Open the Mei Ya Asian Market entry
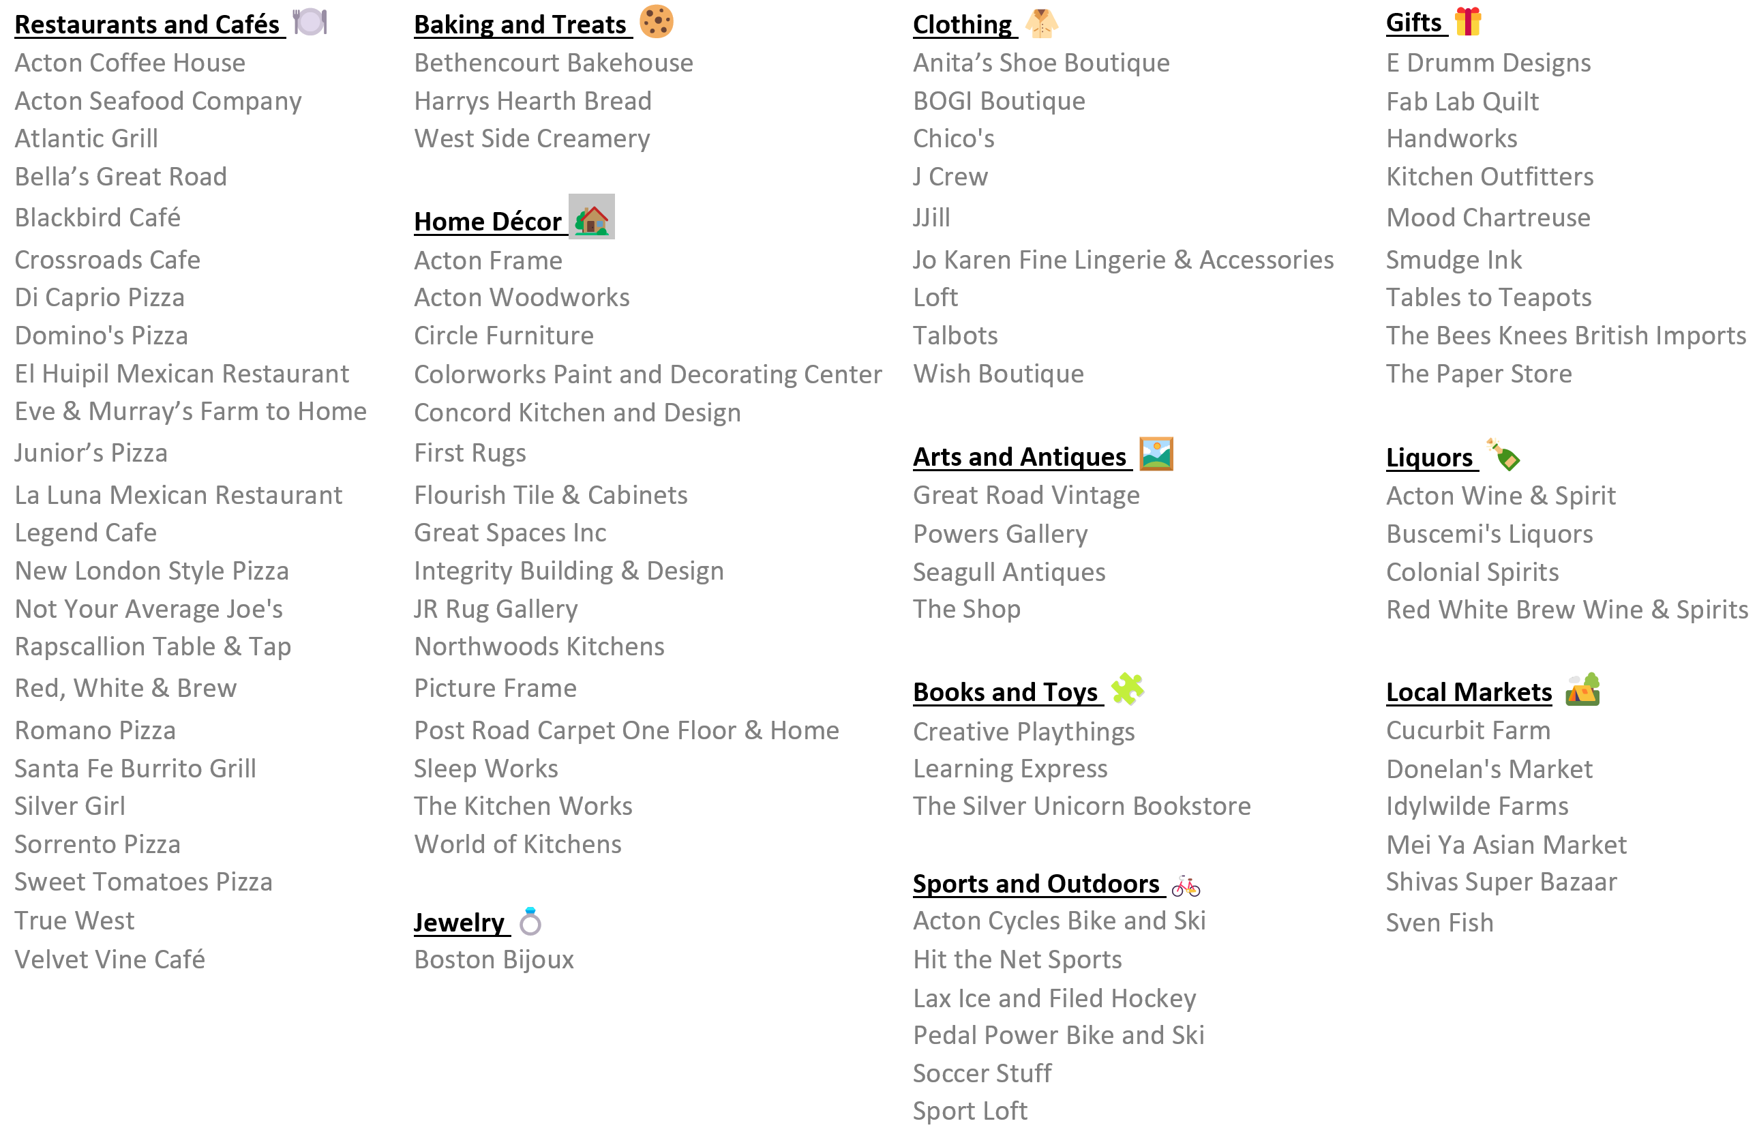Image resolution: width=1757 pixels, height=1132 pixels. [1505, 845]
